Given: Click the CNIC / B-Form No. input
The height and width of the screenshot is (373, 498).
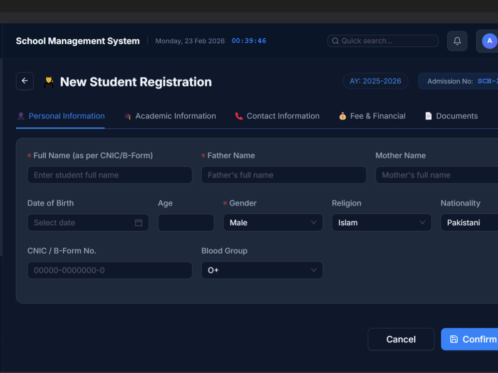Looking at the screenshot, I should (x=110, y=270).
